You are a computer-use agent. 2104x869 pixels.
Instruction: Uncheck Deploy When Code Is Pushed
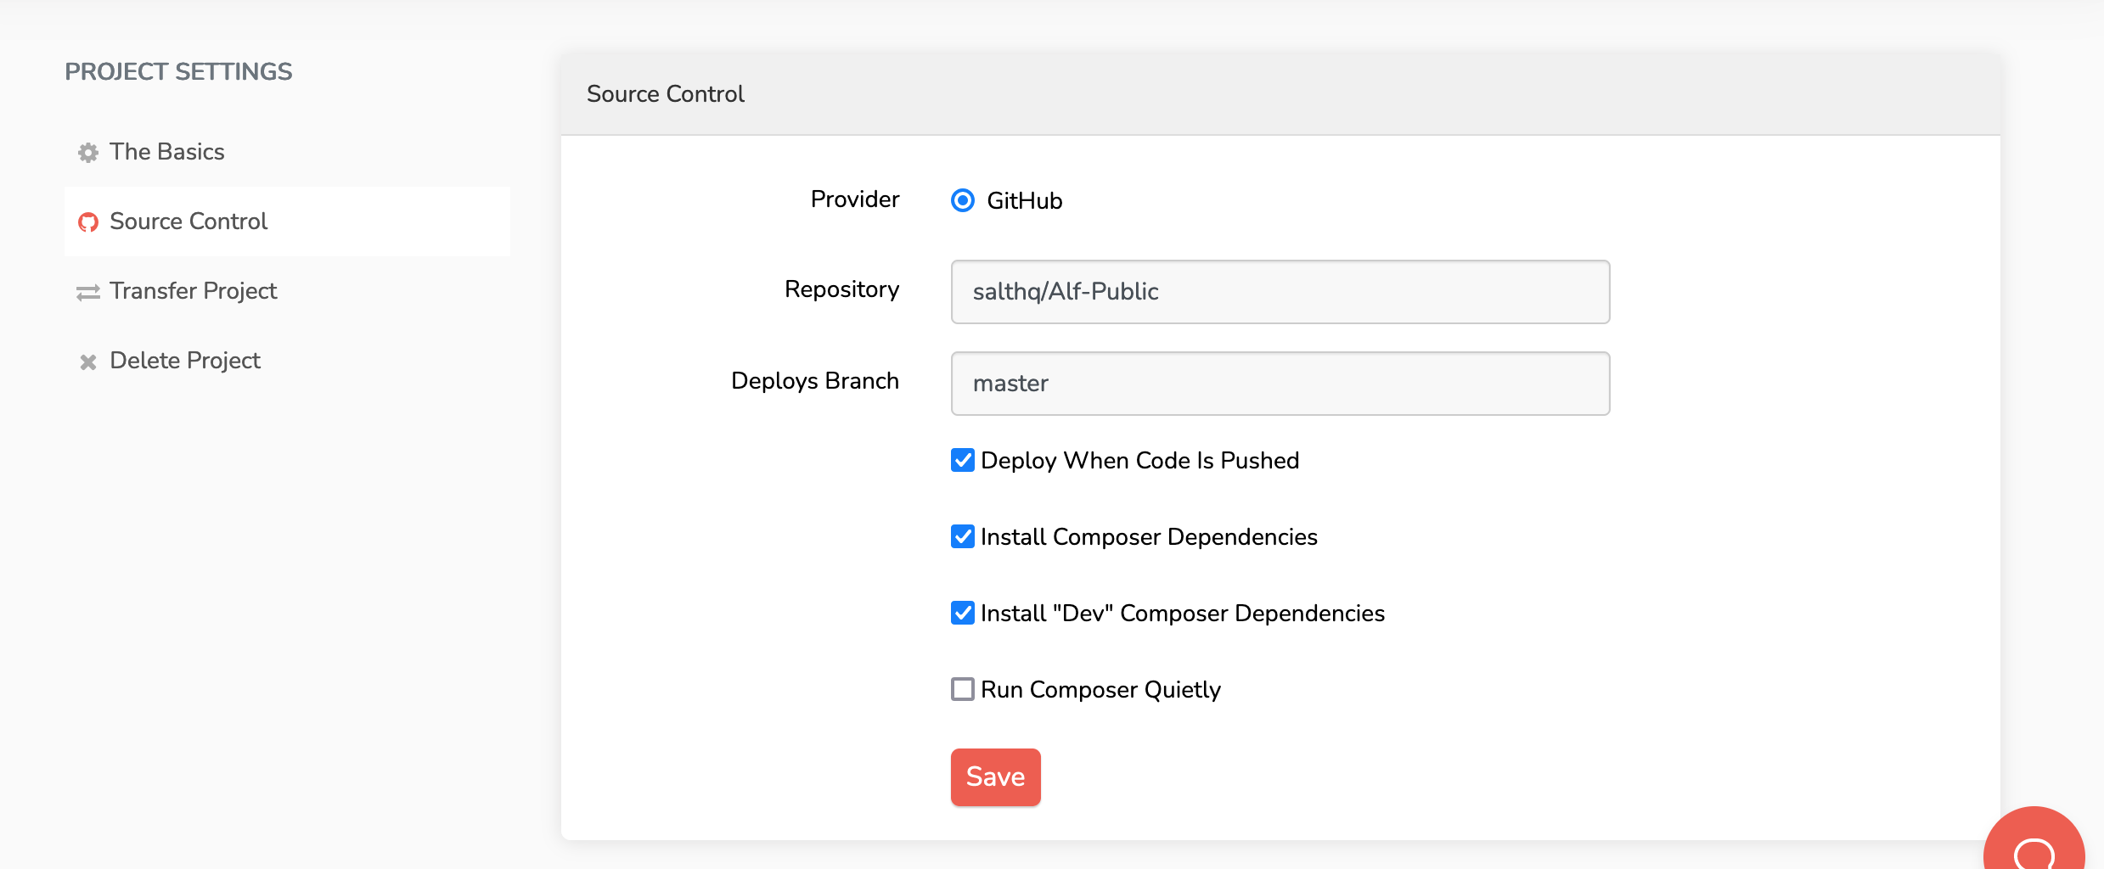tap(963, 460)
